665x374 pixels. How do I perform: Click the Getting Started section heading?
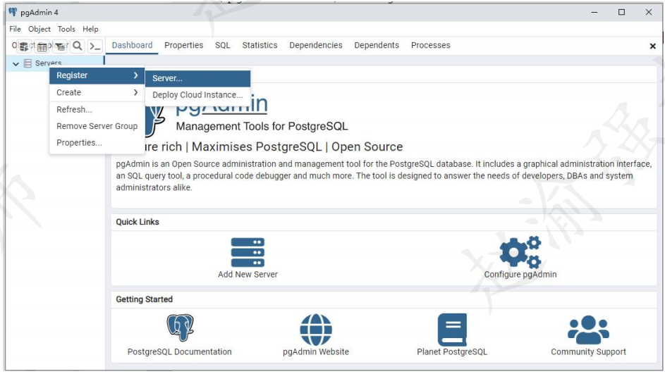click(144, 299)
